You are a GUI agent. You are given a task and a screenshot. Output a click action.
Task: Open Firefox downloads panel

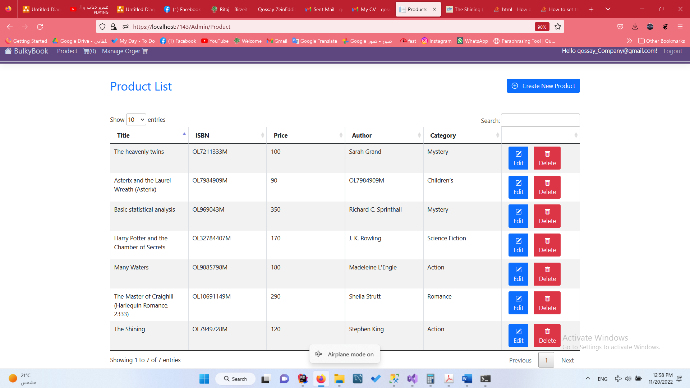(635, 27)
